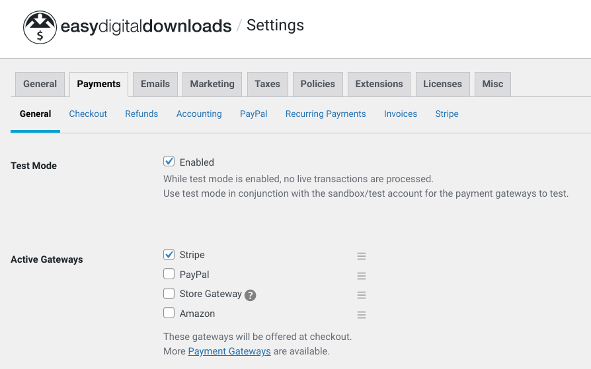This screenshot has height=369, width=591.
Task: Follow the Payment Gateways link
Action: 229,351
